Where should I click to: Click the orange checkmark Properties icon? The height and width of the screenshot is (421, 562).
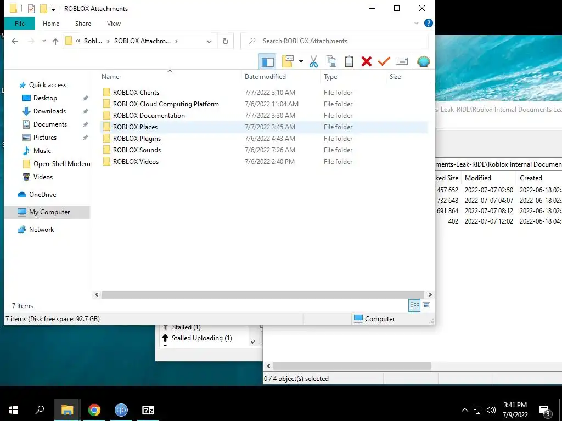(384, 61)
